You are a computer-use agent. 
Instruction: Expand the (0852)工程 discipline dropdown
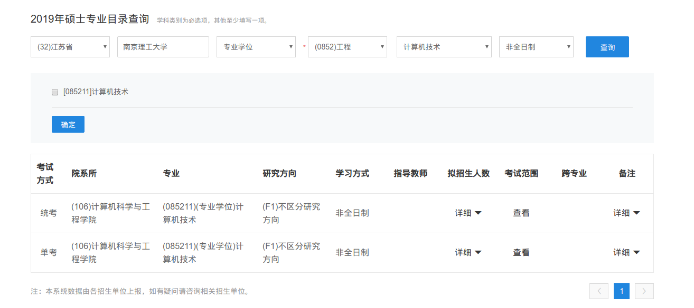(x=347, y=47)
